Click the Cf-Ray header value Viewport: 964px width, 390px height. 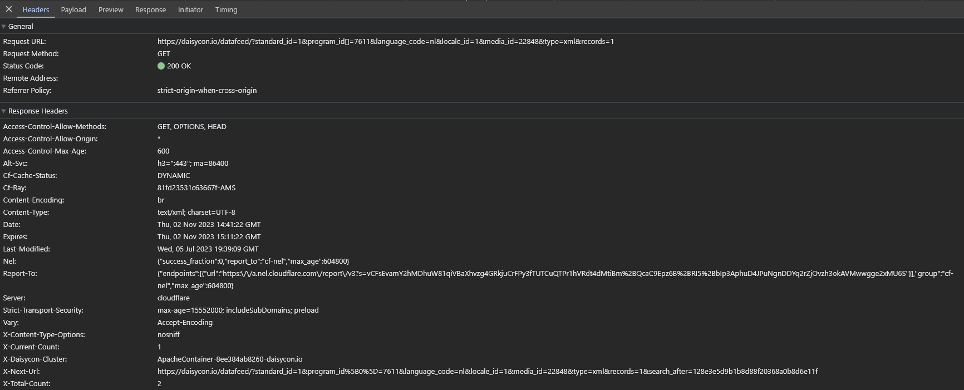click(x=196, y=188)
